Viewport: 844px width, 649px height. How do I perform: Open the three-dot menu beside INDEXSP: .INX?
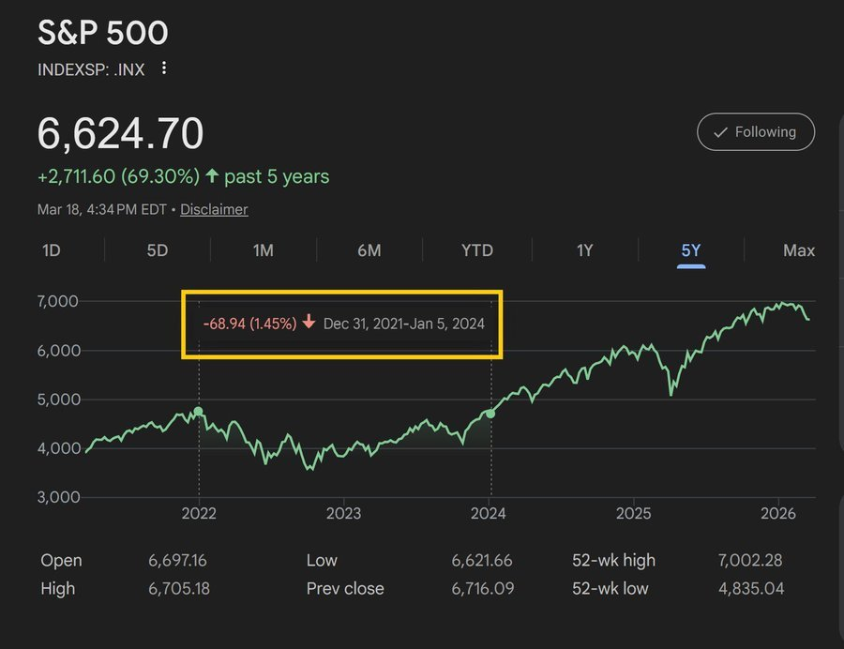163,68
